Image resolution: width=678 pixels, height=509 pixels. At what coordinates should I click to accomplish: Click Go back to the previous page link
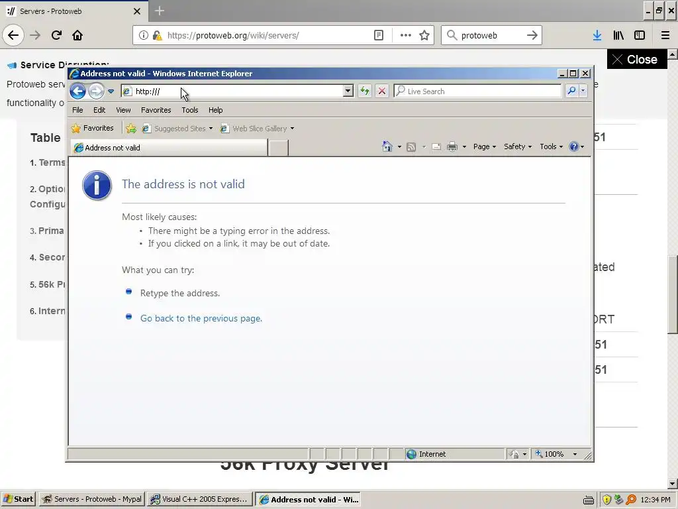(201, 318)
